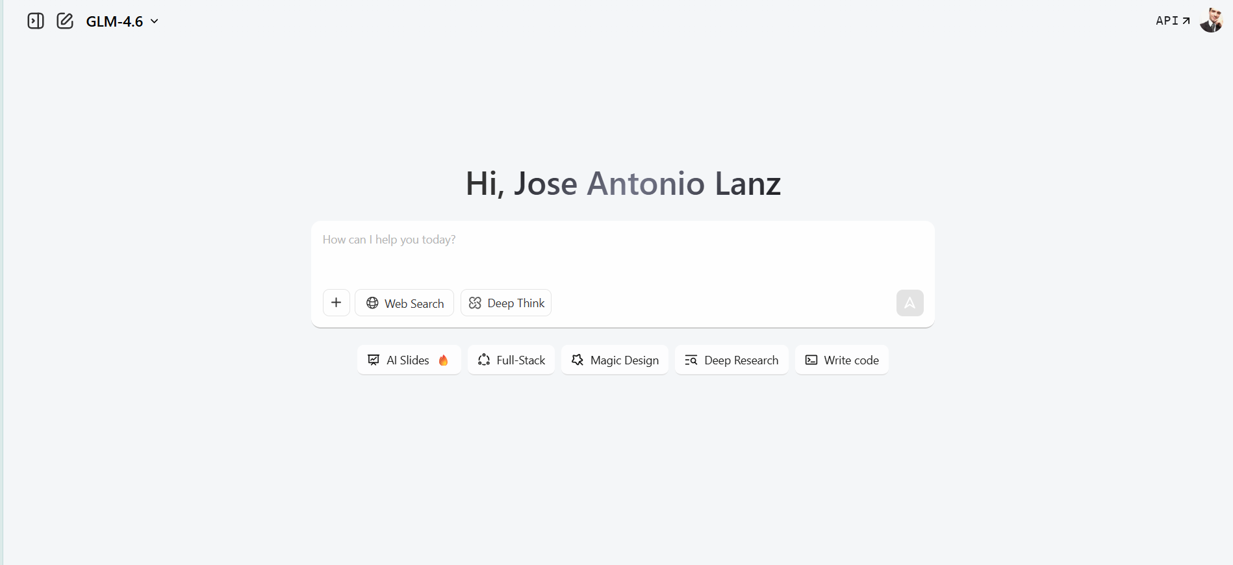This screenshot has width=1233, height=565.
Task: Open the API link
Action: pyautogui.click(x=1173, y=21)
